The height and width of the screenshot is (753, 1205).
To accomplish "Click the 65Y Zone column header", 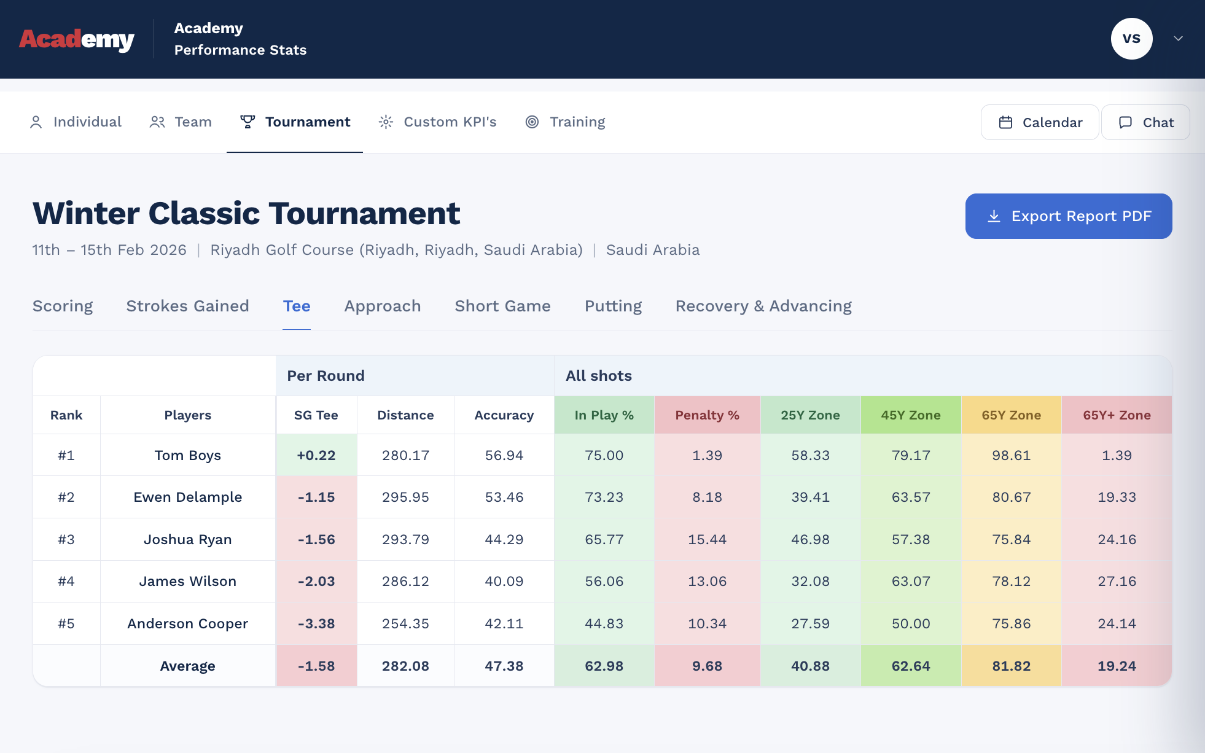I will click(x=1012, y=415).
